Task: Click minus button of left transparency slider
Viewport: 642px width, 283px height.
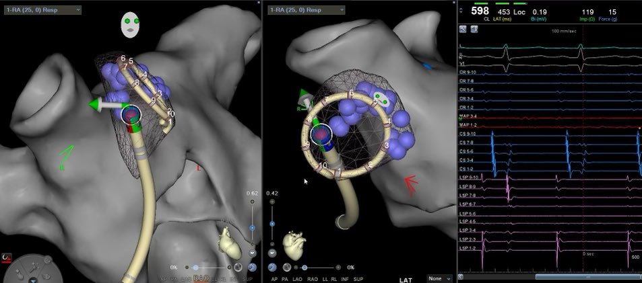Action: point(187,268)
